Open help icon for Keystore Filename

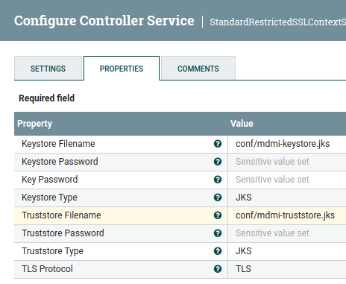click(x=218, y=144)
